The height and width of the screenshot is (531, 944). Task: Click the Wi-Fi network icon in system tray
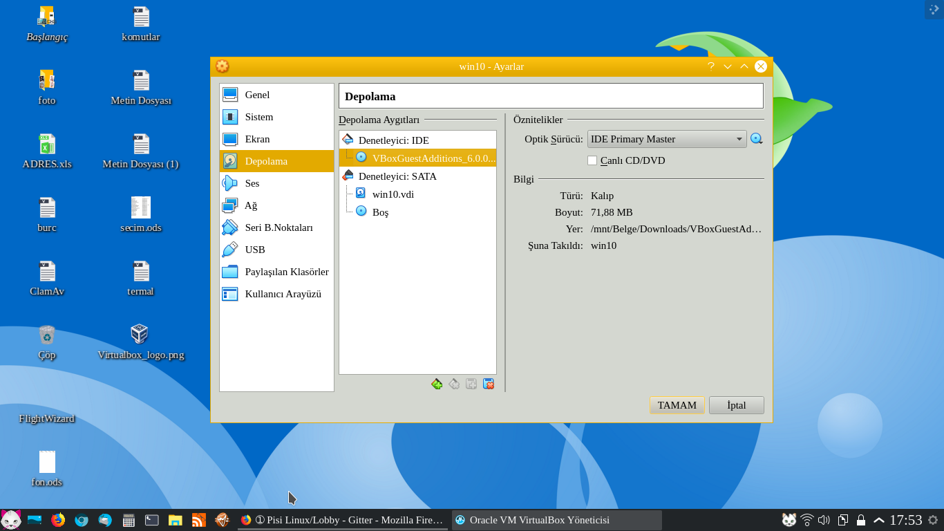tap(806, 520)
